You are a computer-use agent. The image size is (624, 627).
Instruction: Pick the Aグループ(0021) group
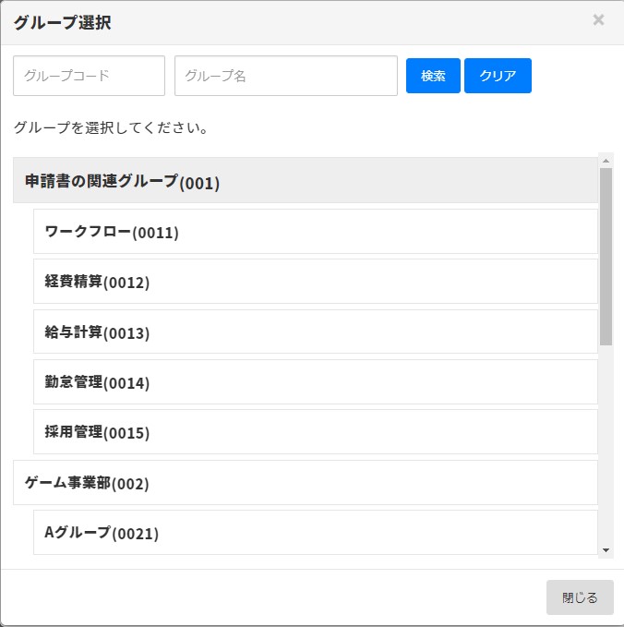(315, 532)
